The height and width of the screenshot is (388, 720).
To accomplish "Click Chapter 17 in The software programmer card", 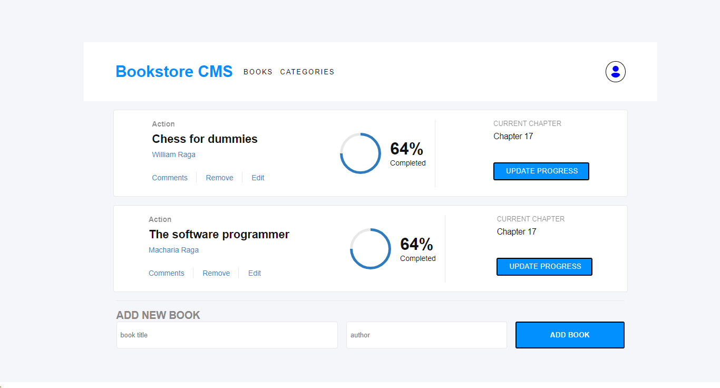I will click(x=516, y=231).
